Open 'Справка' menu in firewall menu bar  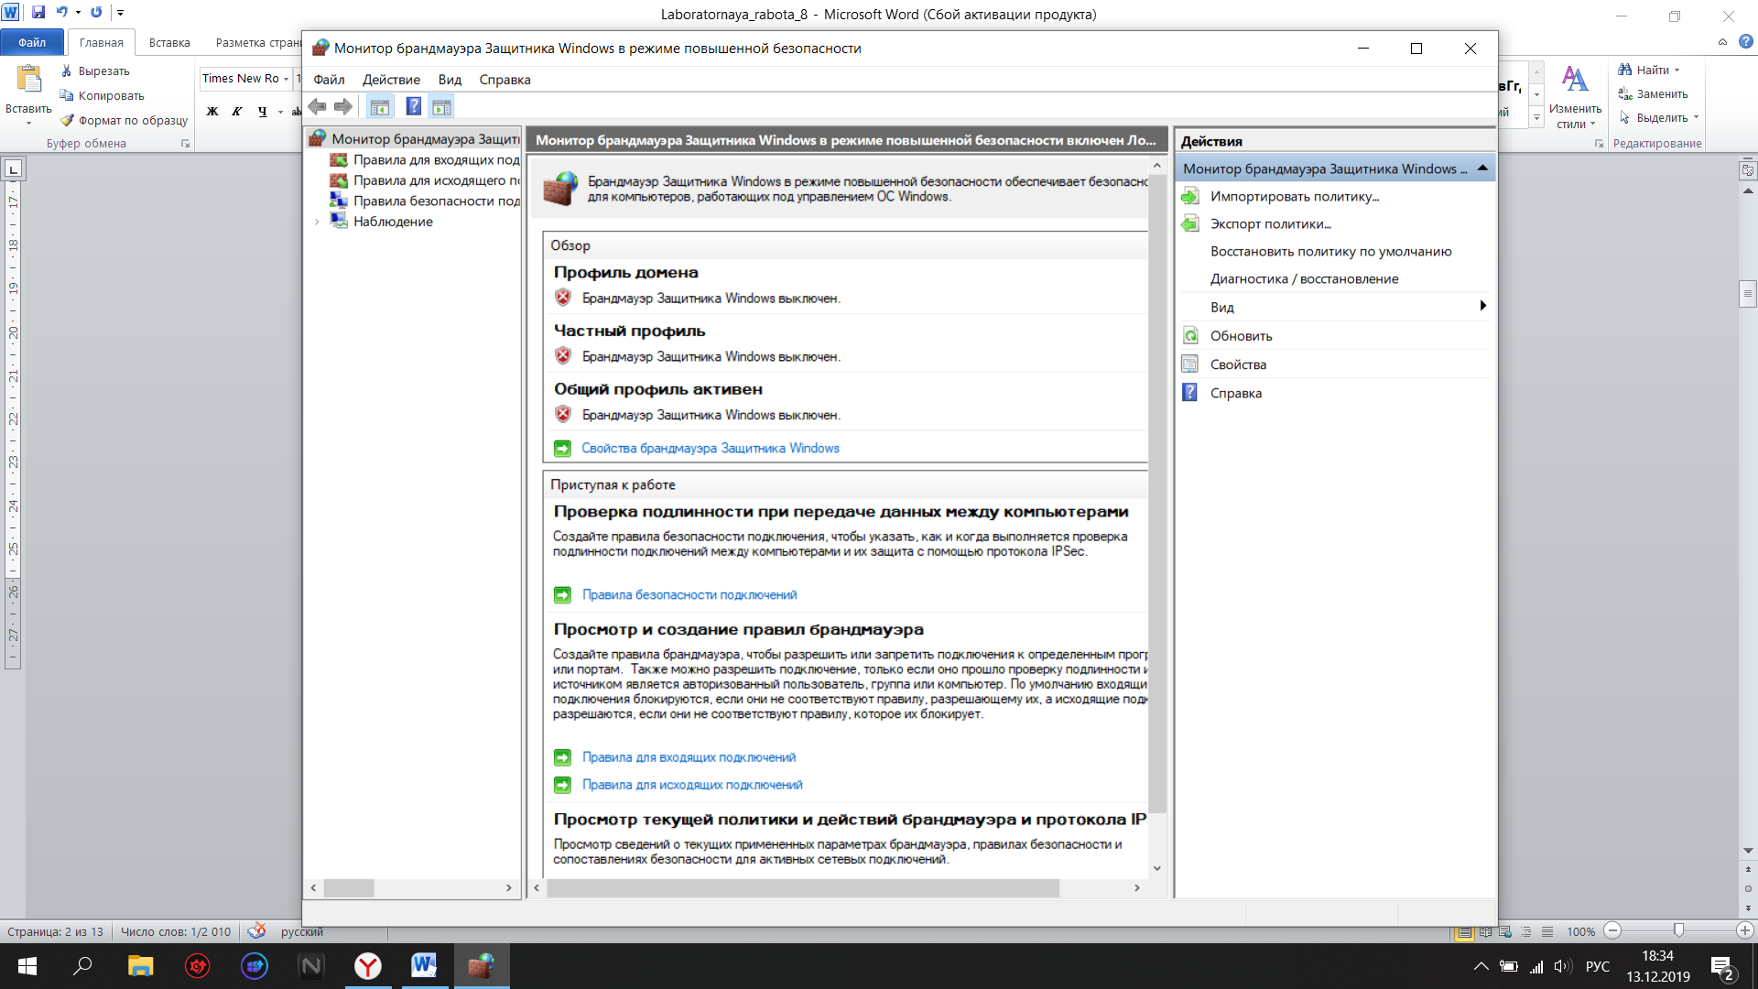coord(505,80)
